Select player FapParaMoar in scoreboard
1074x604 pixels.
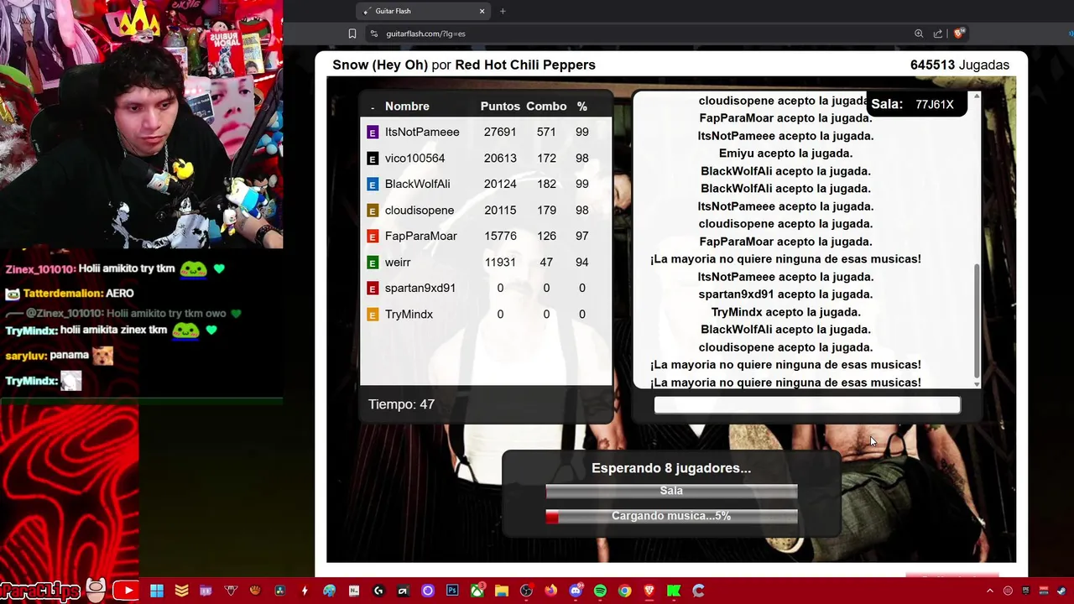pyautogui.click(x=420, y=237)
